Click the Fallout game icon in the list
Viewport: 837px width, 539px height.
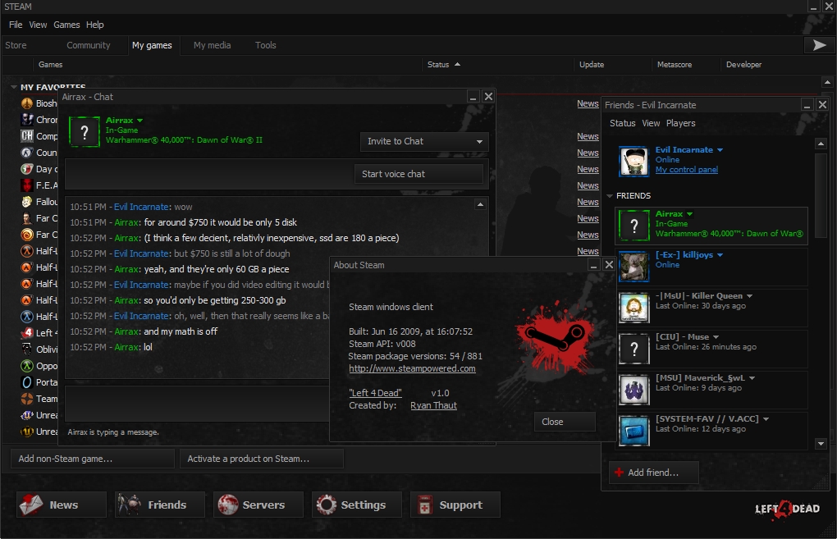point(27,202)
